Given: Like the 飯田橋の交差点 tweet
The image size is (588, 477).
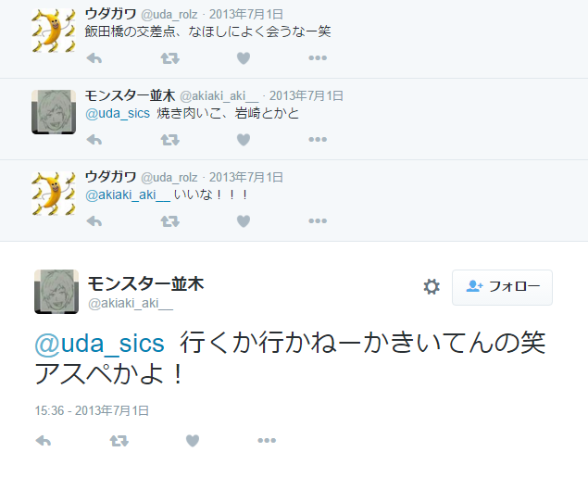Looking at the screenshot, I should 244,58.
